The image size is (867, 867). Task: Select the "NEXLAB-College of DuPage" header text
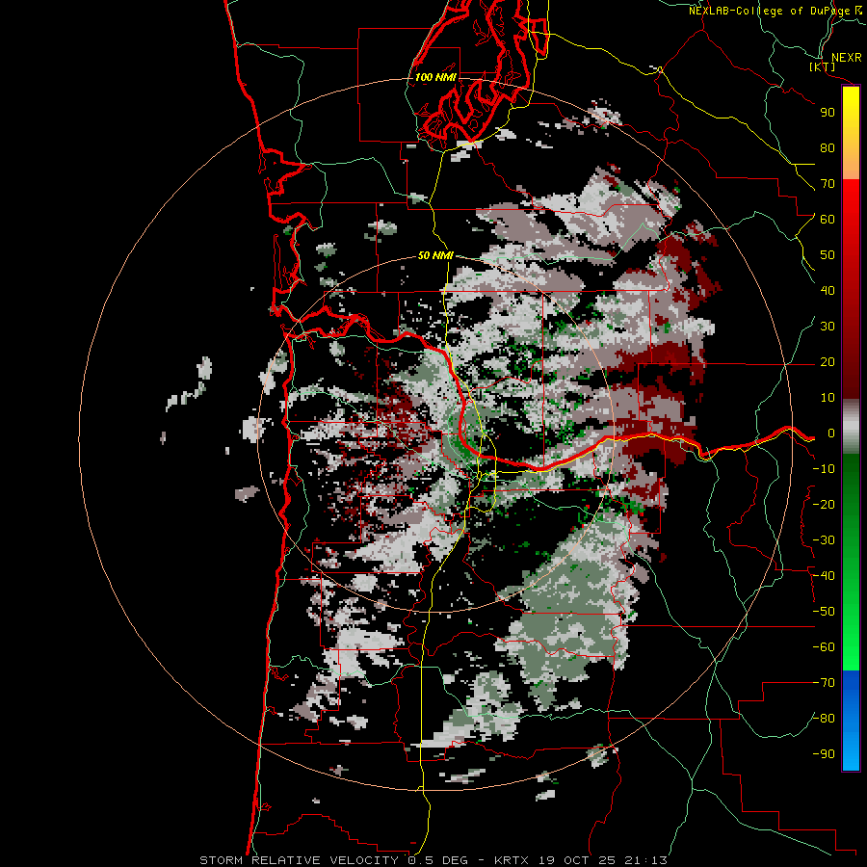pyautogui.click(x=769, y=11)
